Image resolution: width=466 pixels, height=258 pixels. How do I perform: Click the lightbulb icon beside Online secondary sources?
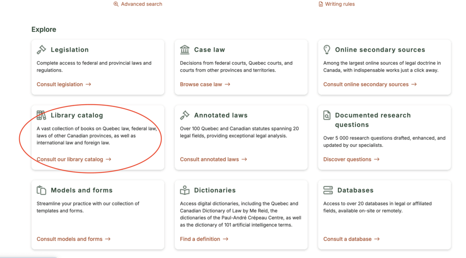coord(327,50)
